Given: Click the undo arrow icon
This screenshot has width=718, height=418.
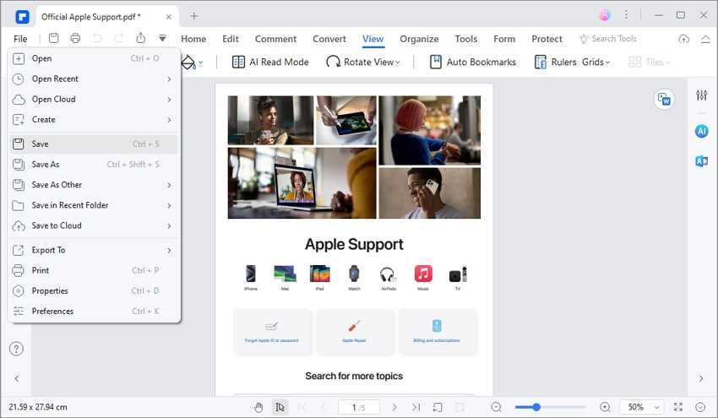Looking at the screenshot, I should click(x=97, y=39).
